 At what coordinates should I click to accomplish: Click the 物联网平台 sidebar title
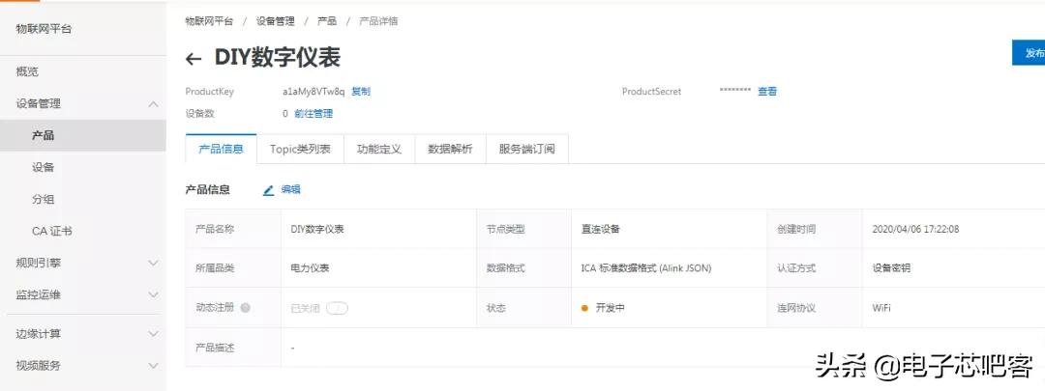[44, 29]
